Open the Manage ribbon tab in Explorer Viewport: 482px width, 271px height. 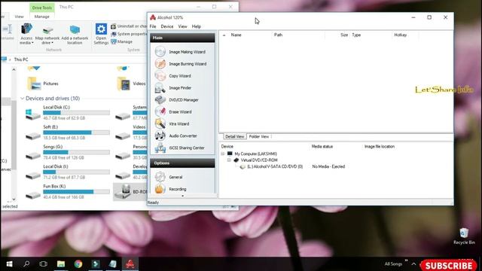[42, 17]
